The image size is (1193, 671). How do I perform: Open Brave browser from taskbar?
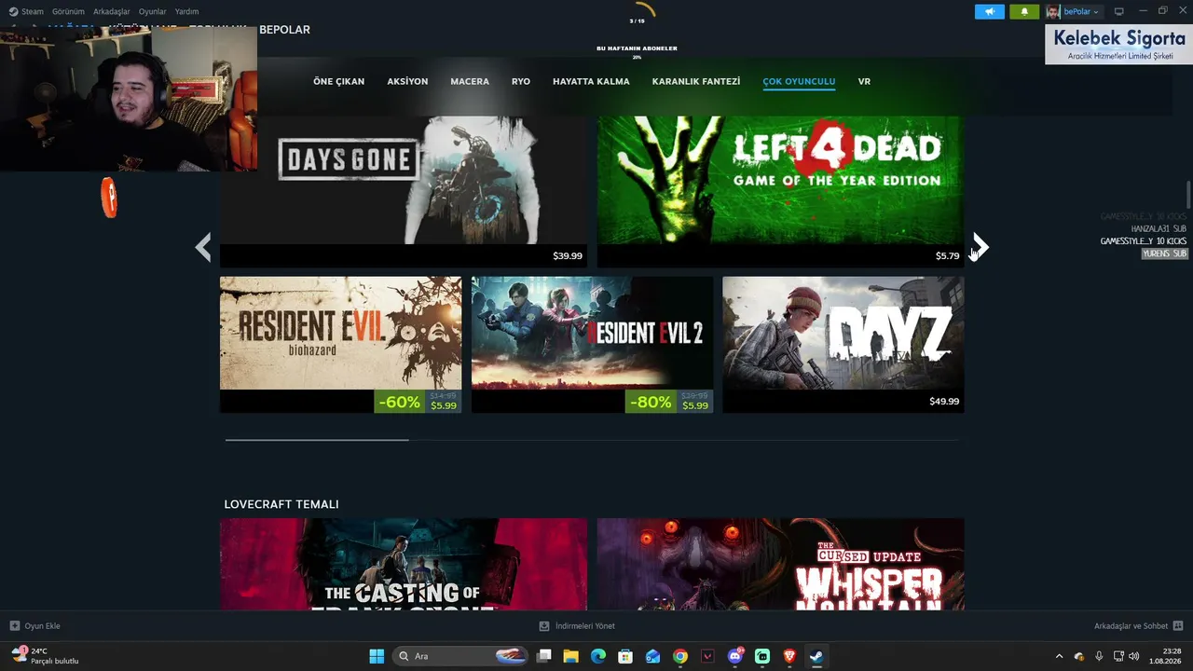coord(789,656)
